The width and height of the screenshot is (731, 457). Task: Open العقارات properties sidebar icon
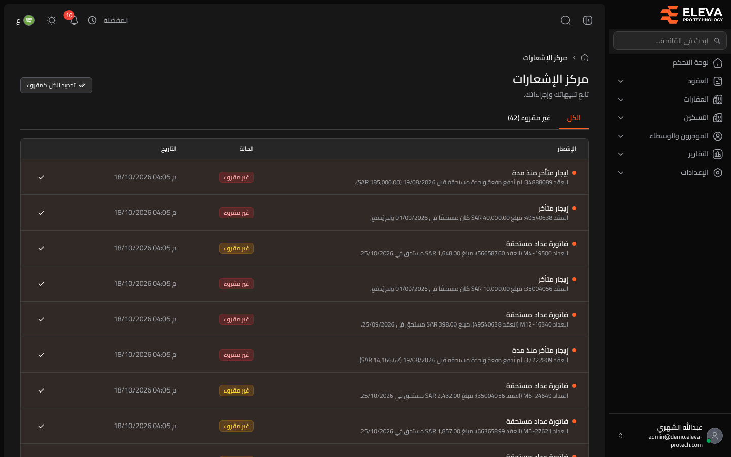(718, 100)
